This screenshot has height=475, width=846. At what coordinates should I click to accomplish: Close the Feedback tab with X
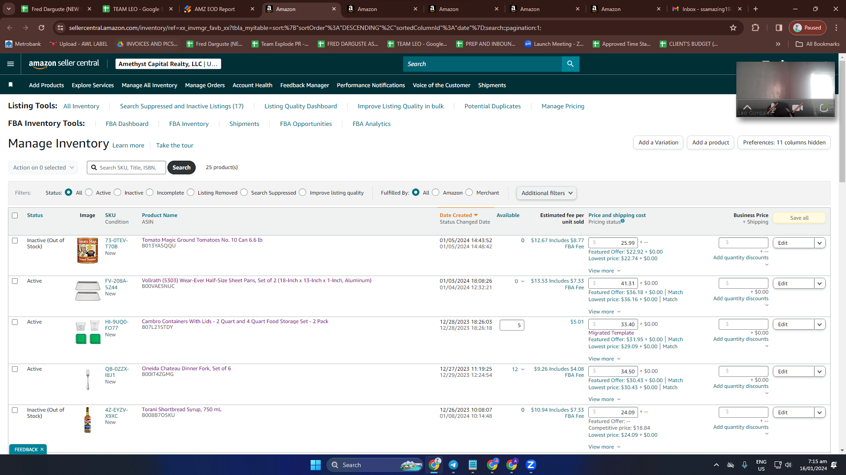(x=42, y=449)
